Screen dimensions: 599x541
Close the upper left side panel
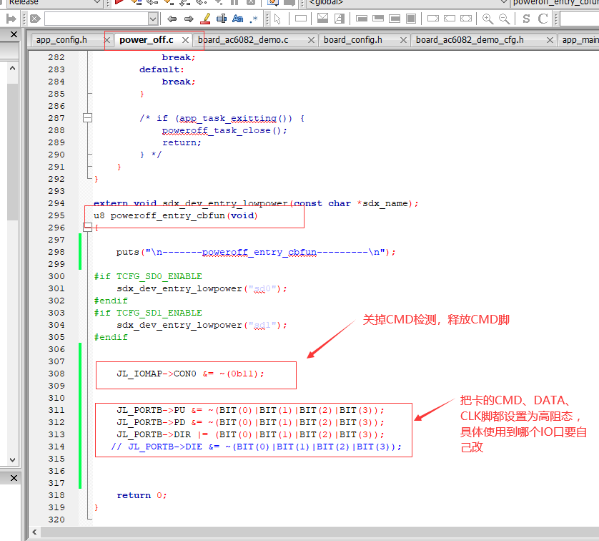[x=14, y=34]
